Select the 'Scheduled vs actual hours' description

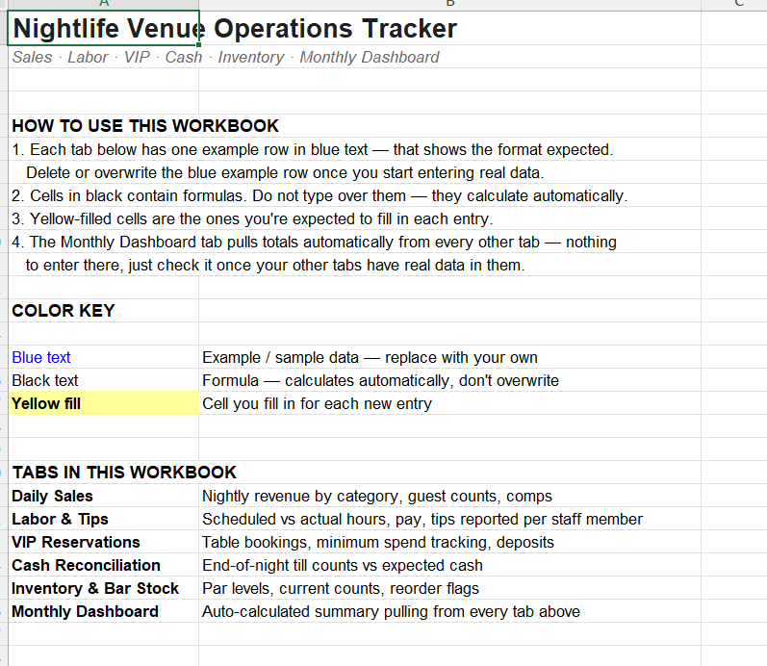point(449,519)
